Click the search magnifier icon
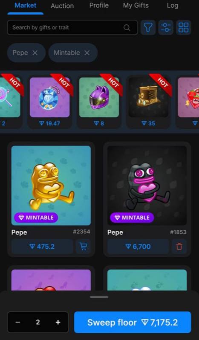The width and height of the screenshot is (199, 340). (x=127, y=28)
